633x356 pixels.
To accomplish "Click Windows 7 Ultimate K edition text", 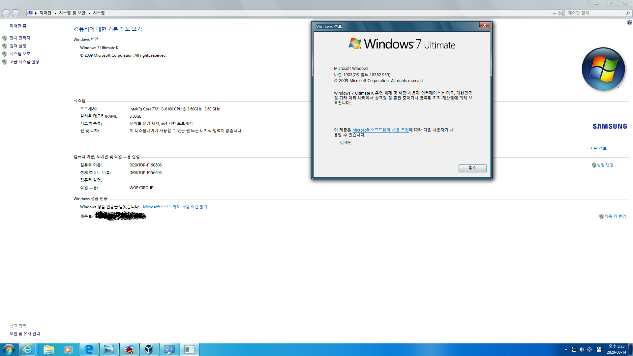I will click(99, 48).
